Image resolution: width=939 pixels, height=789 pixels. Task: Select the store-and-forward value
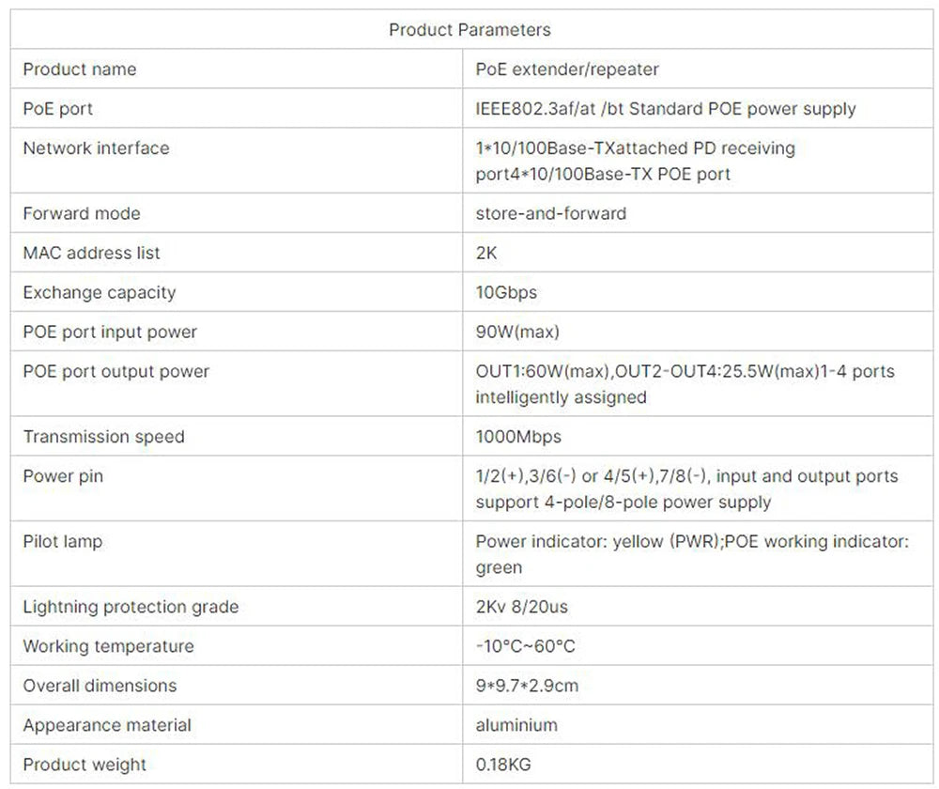tap(550, 214)
